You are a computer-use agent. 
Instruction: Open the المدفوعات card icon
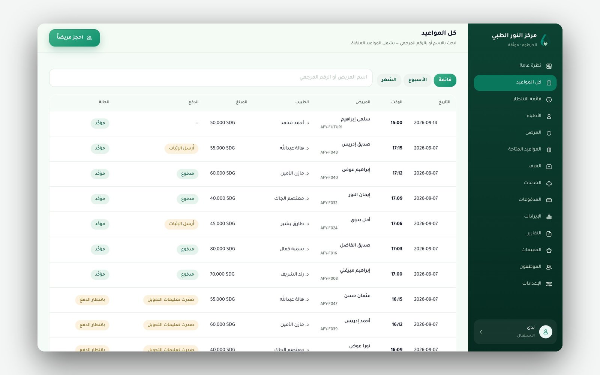point(549,200)
